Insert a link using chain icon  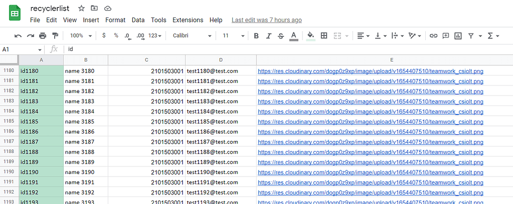pyautogui.click(x=433, y=36)
